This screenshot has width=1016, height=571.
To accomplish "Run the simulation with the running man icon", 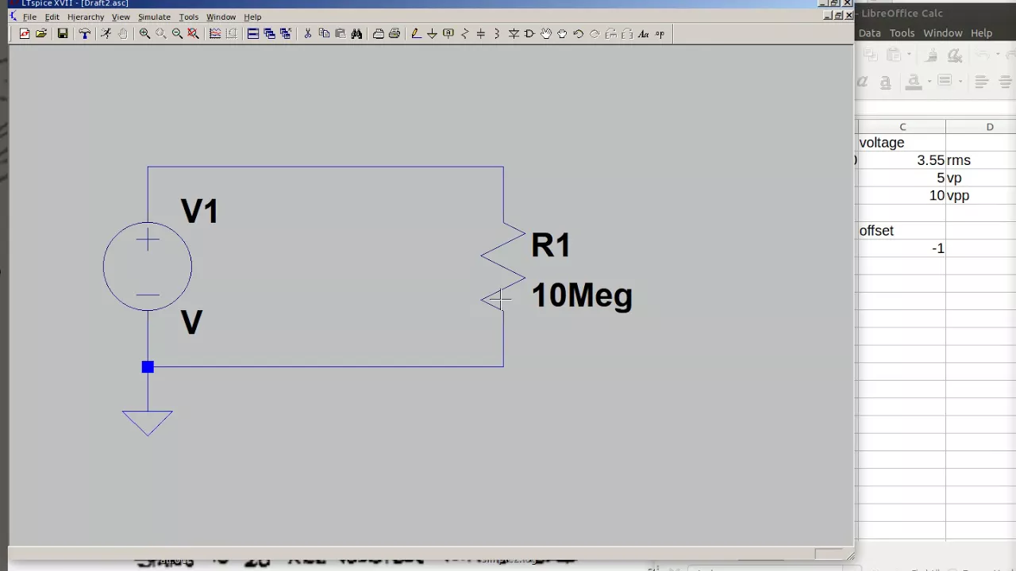I will click(106, 33).
